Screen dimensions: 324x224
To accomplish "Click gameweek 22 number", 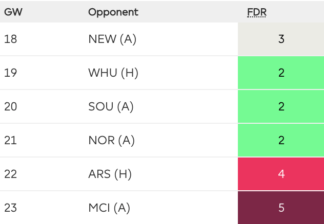I will tap(10, 174).
